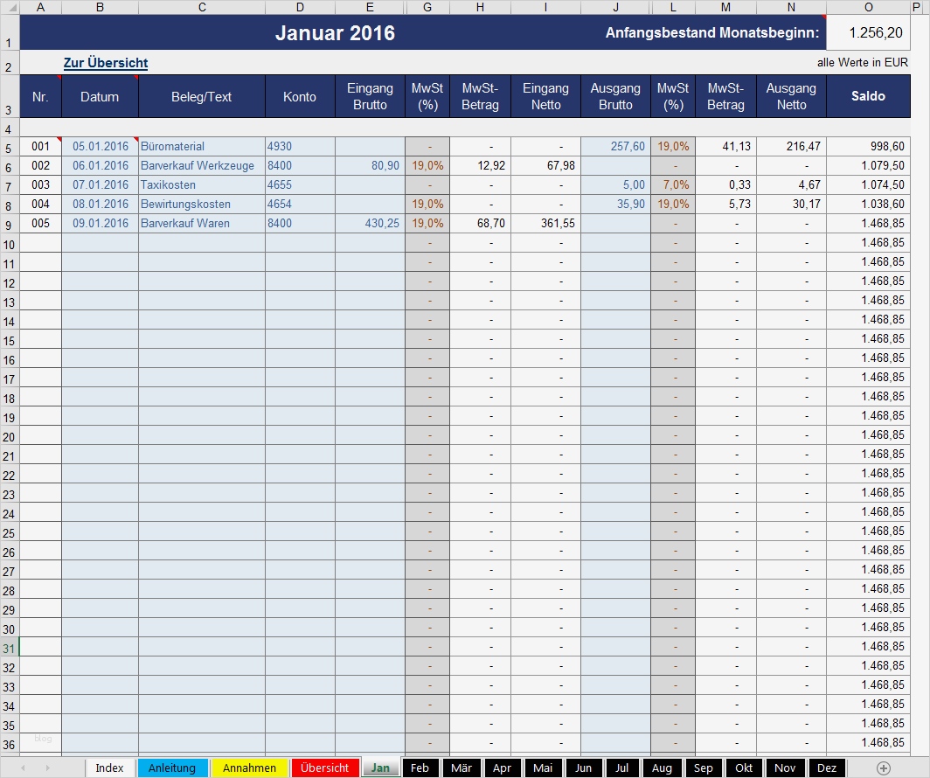Open the Anleitung sheet tab
This screenshot has height=778, width=930.
(x=173, y=768)
